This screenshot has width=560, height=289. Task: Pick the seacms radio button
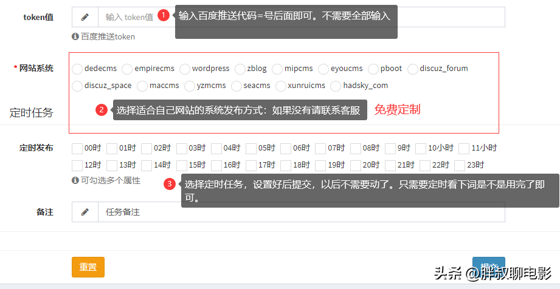237,86
